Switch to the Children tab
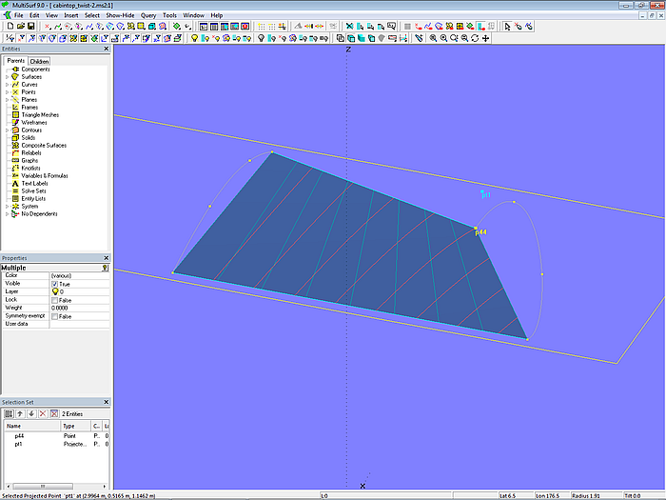The image size is (666, 500). (38, 61)
